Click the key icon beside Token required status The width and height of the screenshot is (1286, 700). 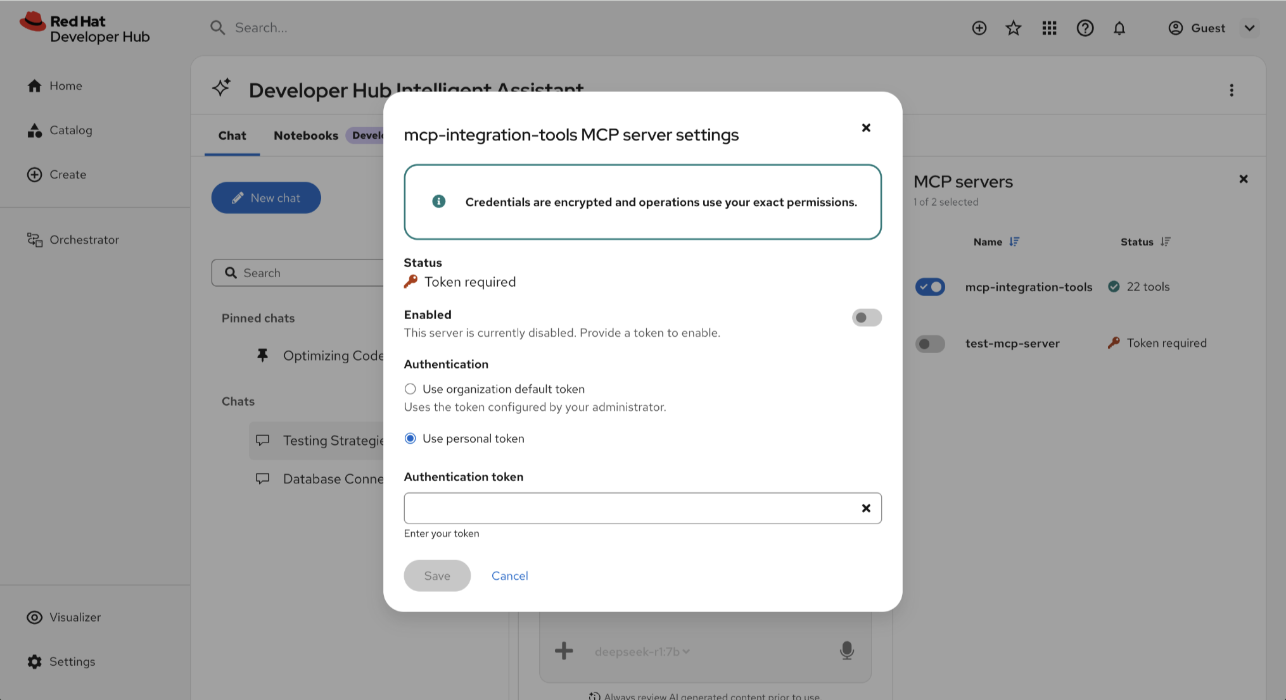[411, 282]
